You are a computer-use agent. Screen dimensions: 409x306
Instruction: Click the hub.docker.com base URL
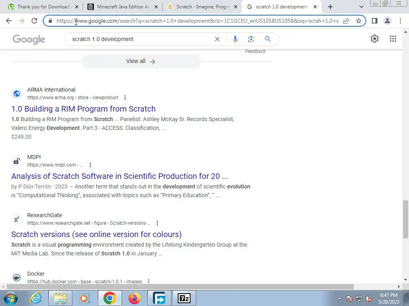click(85, 281)
